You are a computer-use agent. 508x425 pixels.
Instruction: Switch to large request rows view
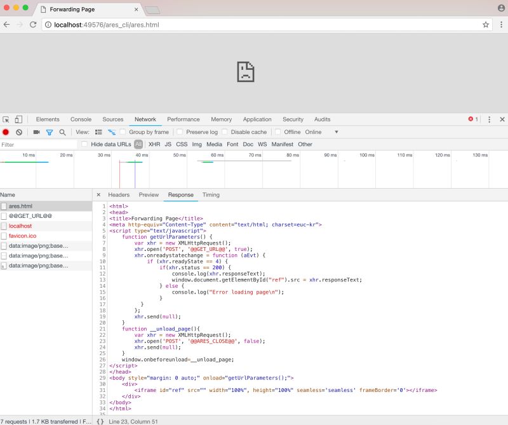click(98, 132)
